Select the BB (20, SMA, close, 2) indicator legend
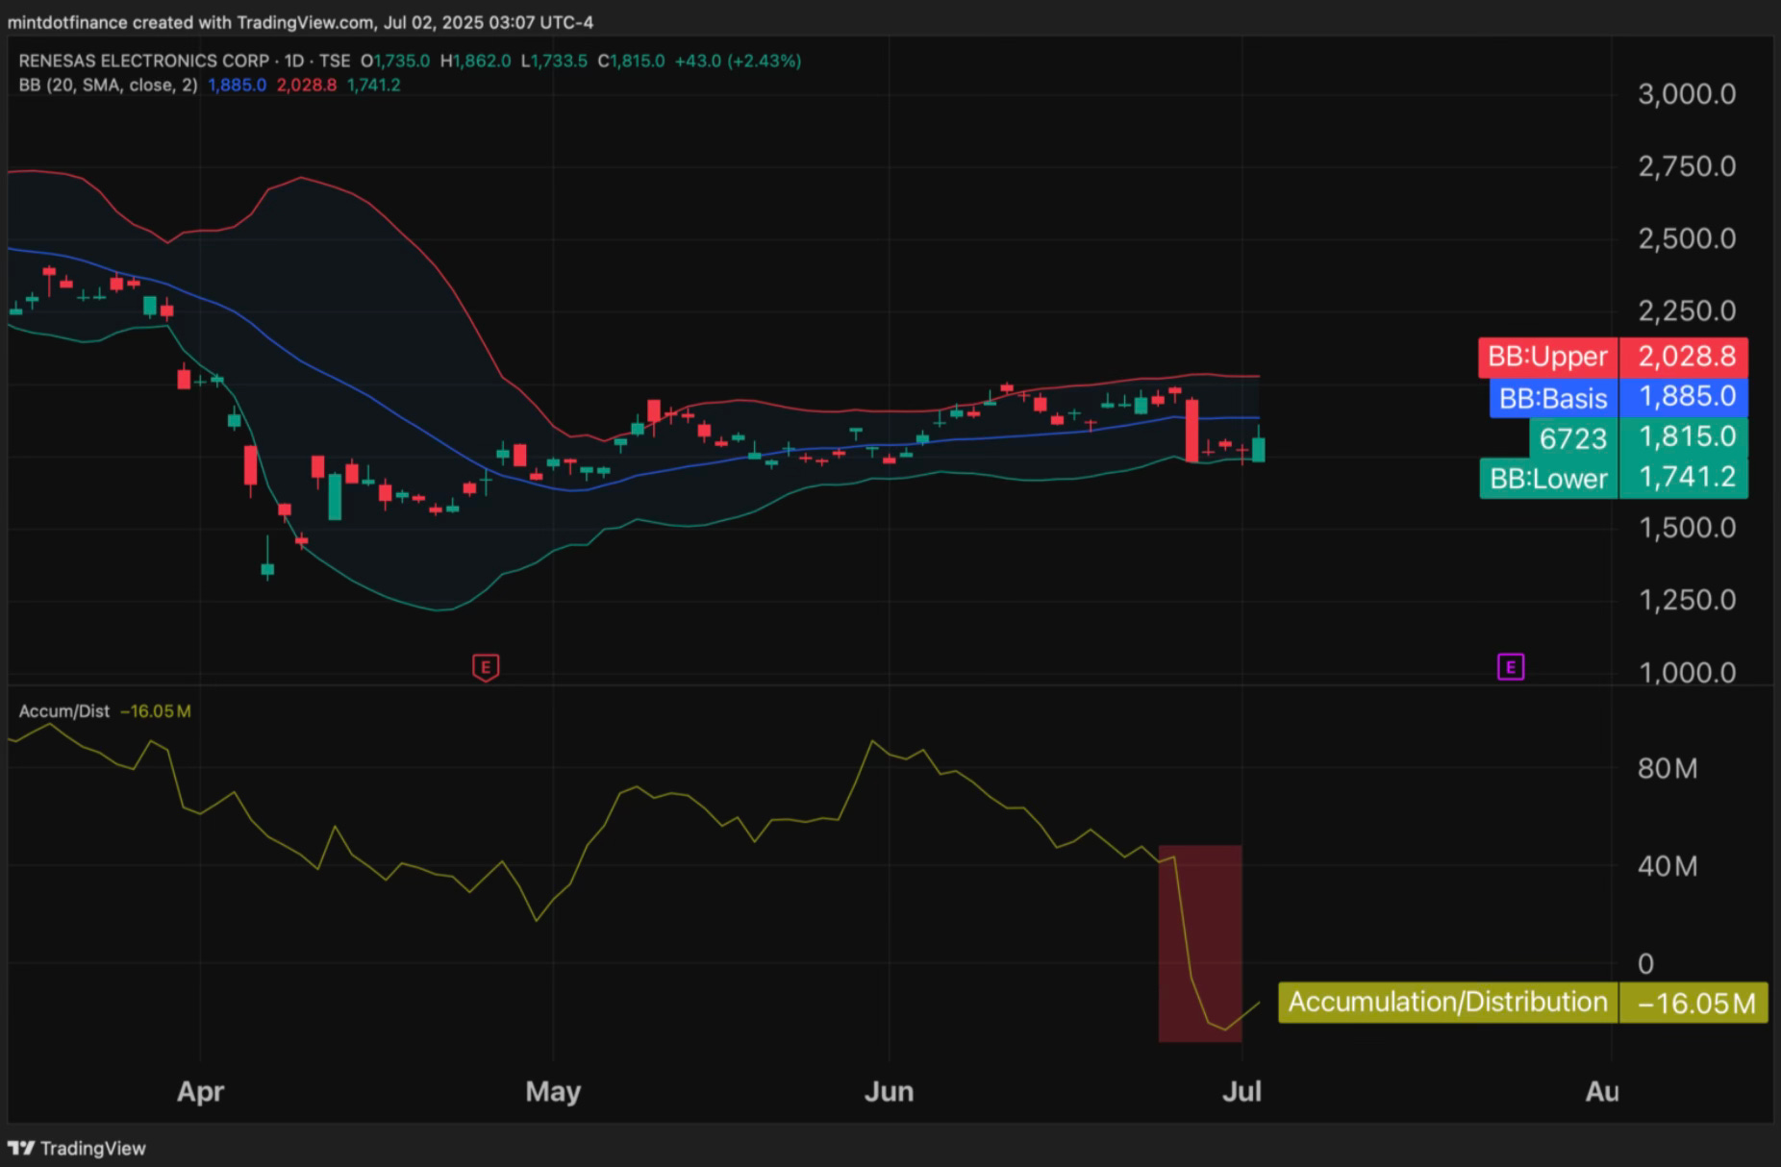This screenshot has height=1167, width=1781. (108, 85)
